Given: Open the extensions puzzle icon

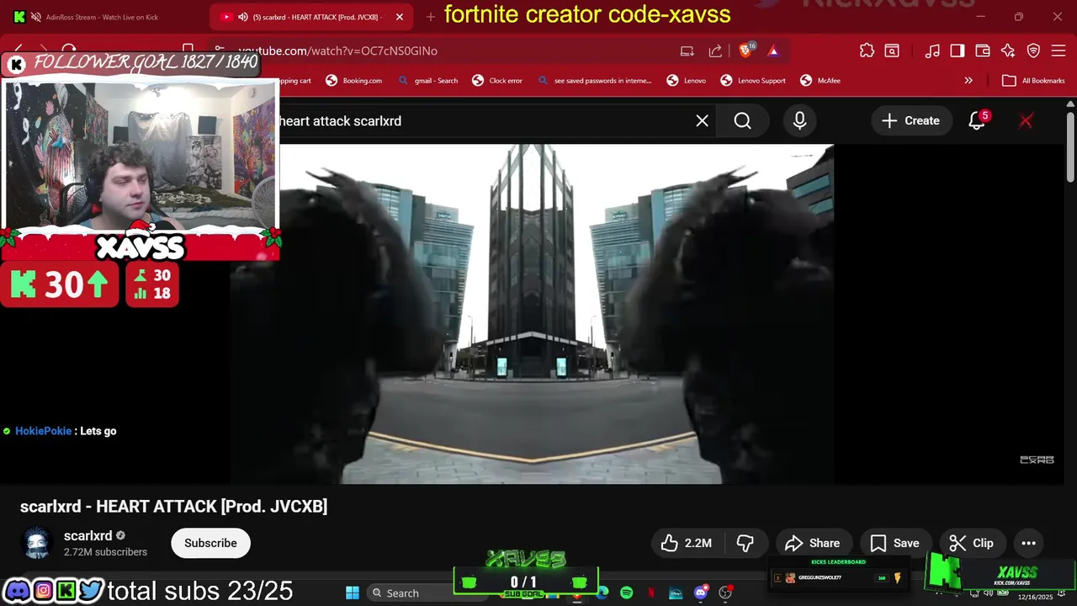Looking at the screenshot, I should point(867,51).
